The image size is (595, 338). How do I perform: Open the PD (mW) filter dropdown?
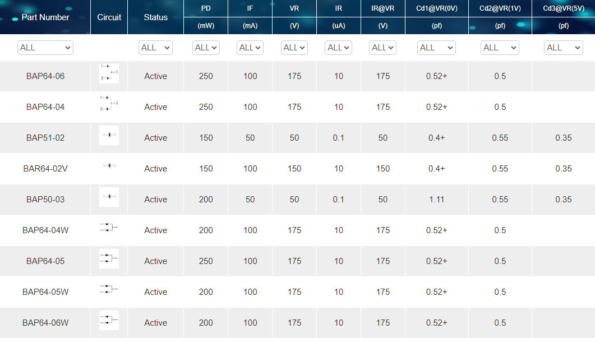(206, 48)
